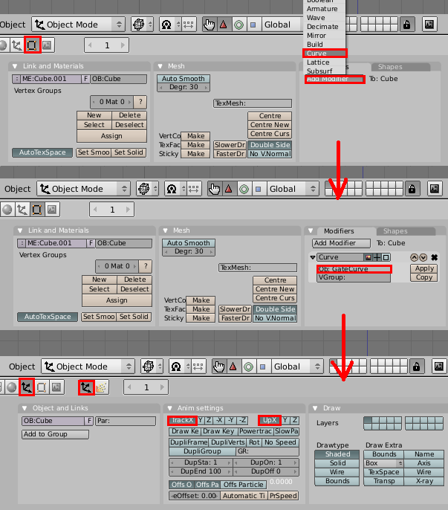Viewport: 448px width, 510px height.
Task: Open Shading sphere context in bottom screenshot
Action: (12, 387)
